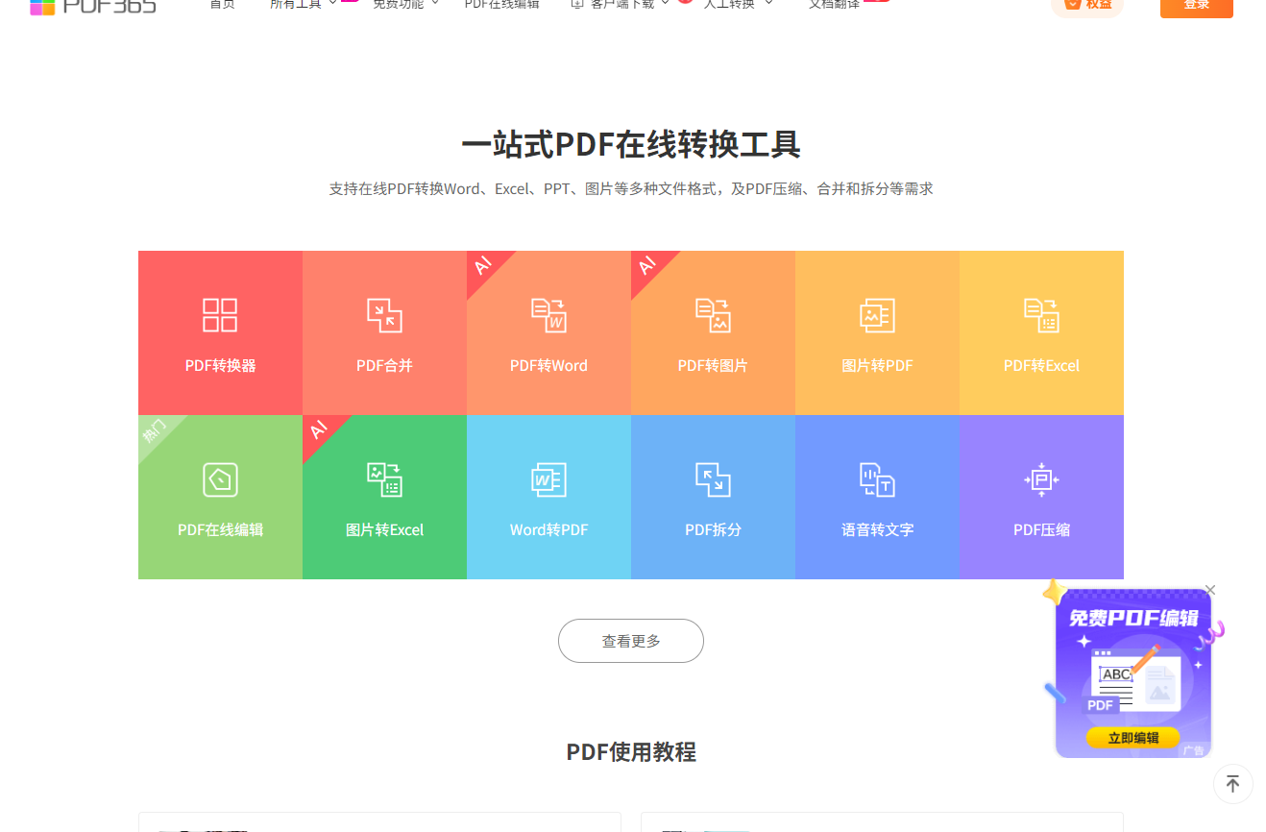The width and height of the screenshot is (1266, 832).
Task: Select the PDF转Excel tool
Action: click(1041, 333)
